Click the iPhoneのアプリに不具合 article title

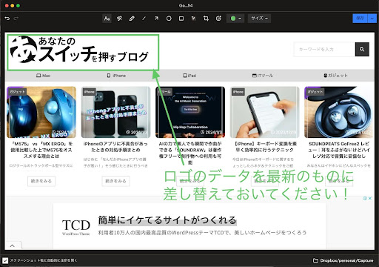point(115,147)
